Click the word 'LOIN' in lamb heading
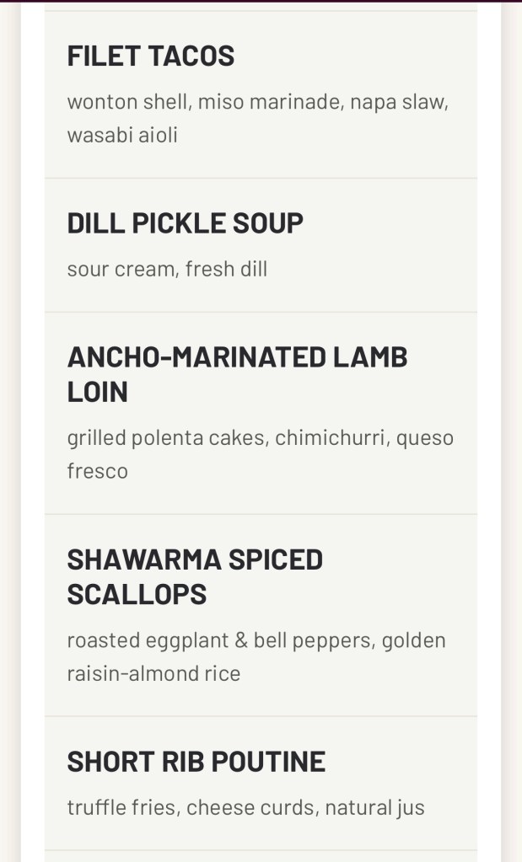This screenshot has width=522, height=862. (97, 392)
